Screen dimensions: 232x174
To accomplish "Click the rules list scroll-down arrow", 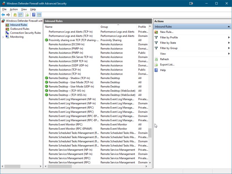I will tap(150, 163).
